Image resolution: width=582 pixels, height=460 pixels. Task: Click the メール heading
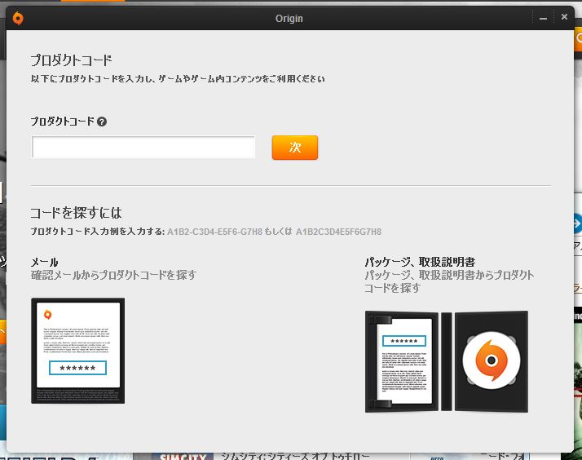[45, 262]
